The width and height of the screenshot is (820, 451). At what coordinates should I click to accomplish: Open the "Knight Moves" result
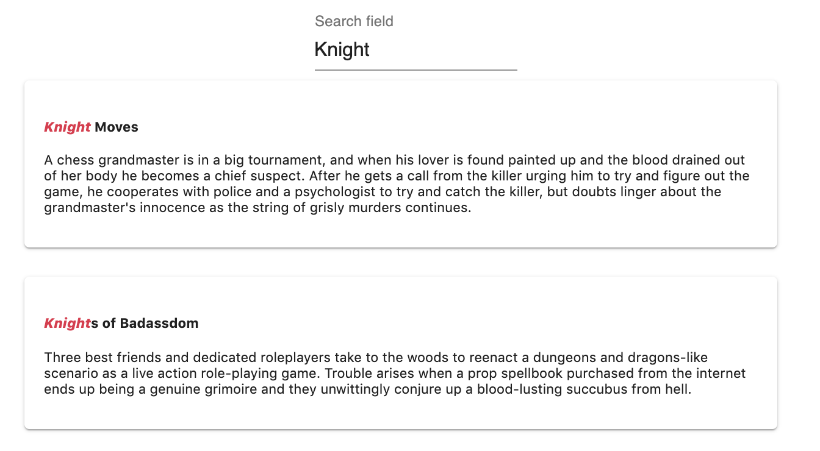90,127
